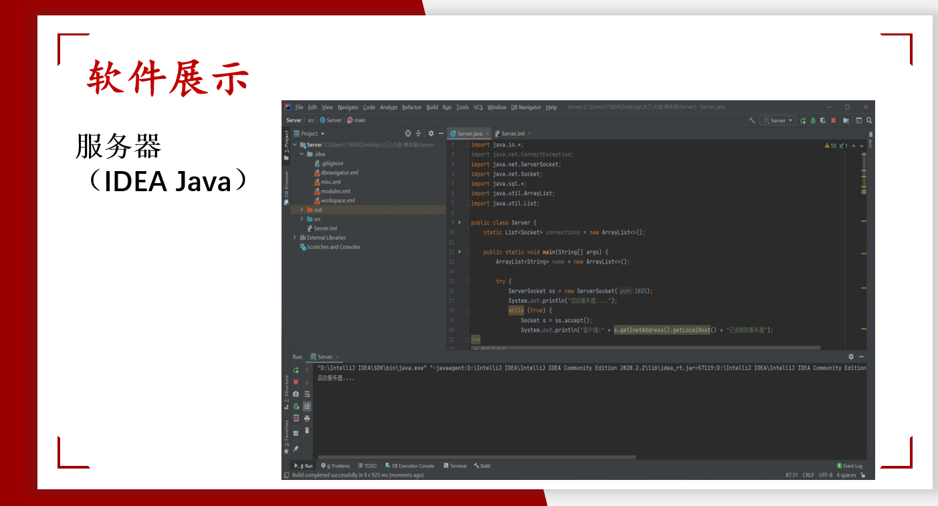Viewport: 938px width, 506px height.
Task: Collapse the .idea folder
Action: point(302,154)
